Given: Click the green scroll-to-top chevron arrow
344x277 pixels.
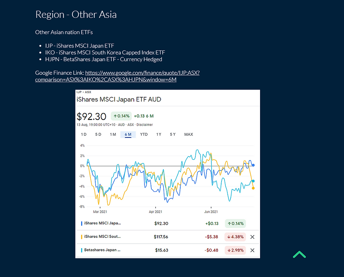Looking at the screenshot, I should pos(299,255).
